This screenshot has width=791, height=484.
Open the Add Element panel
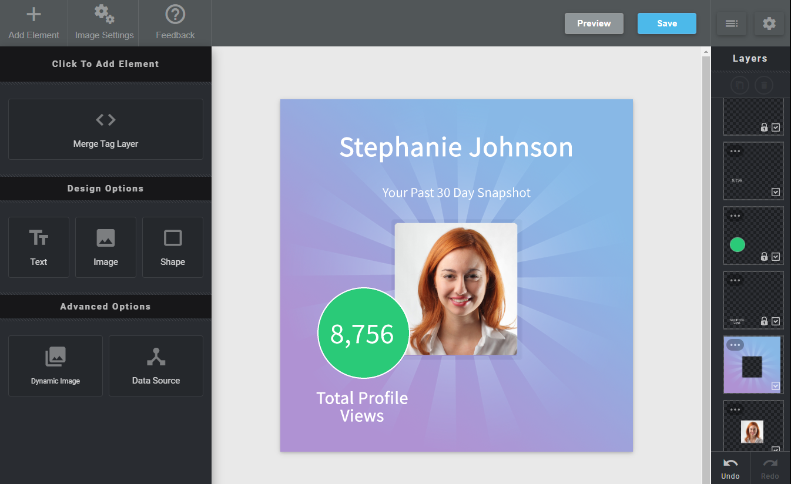(33, 23)
